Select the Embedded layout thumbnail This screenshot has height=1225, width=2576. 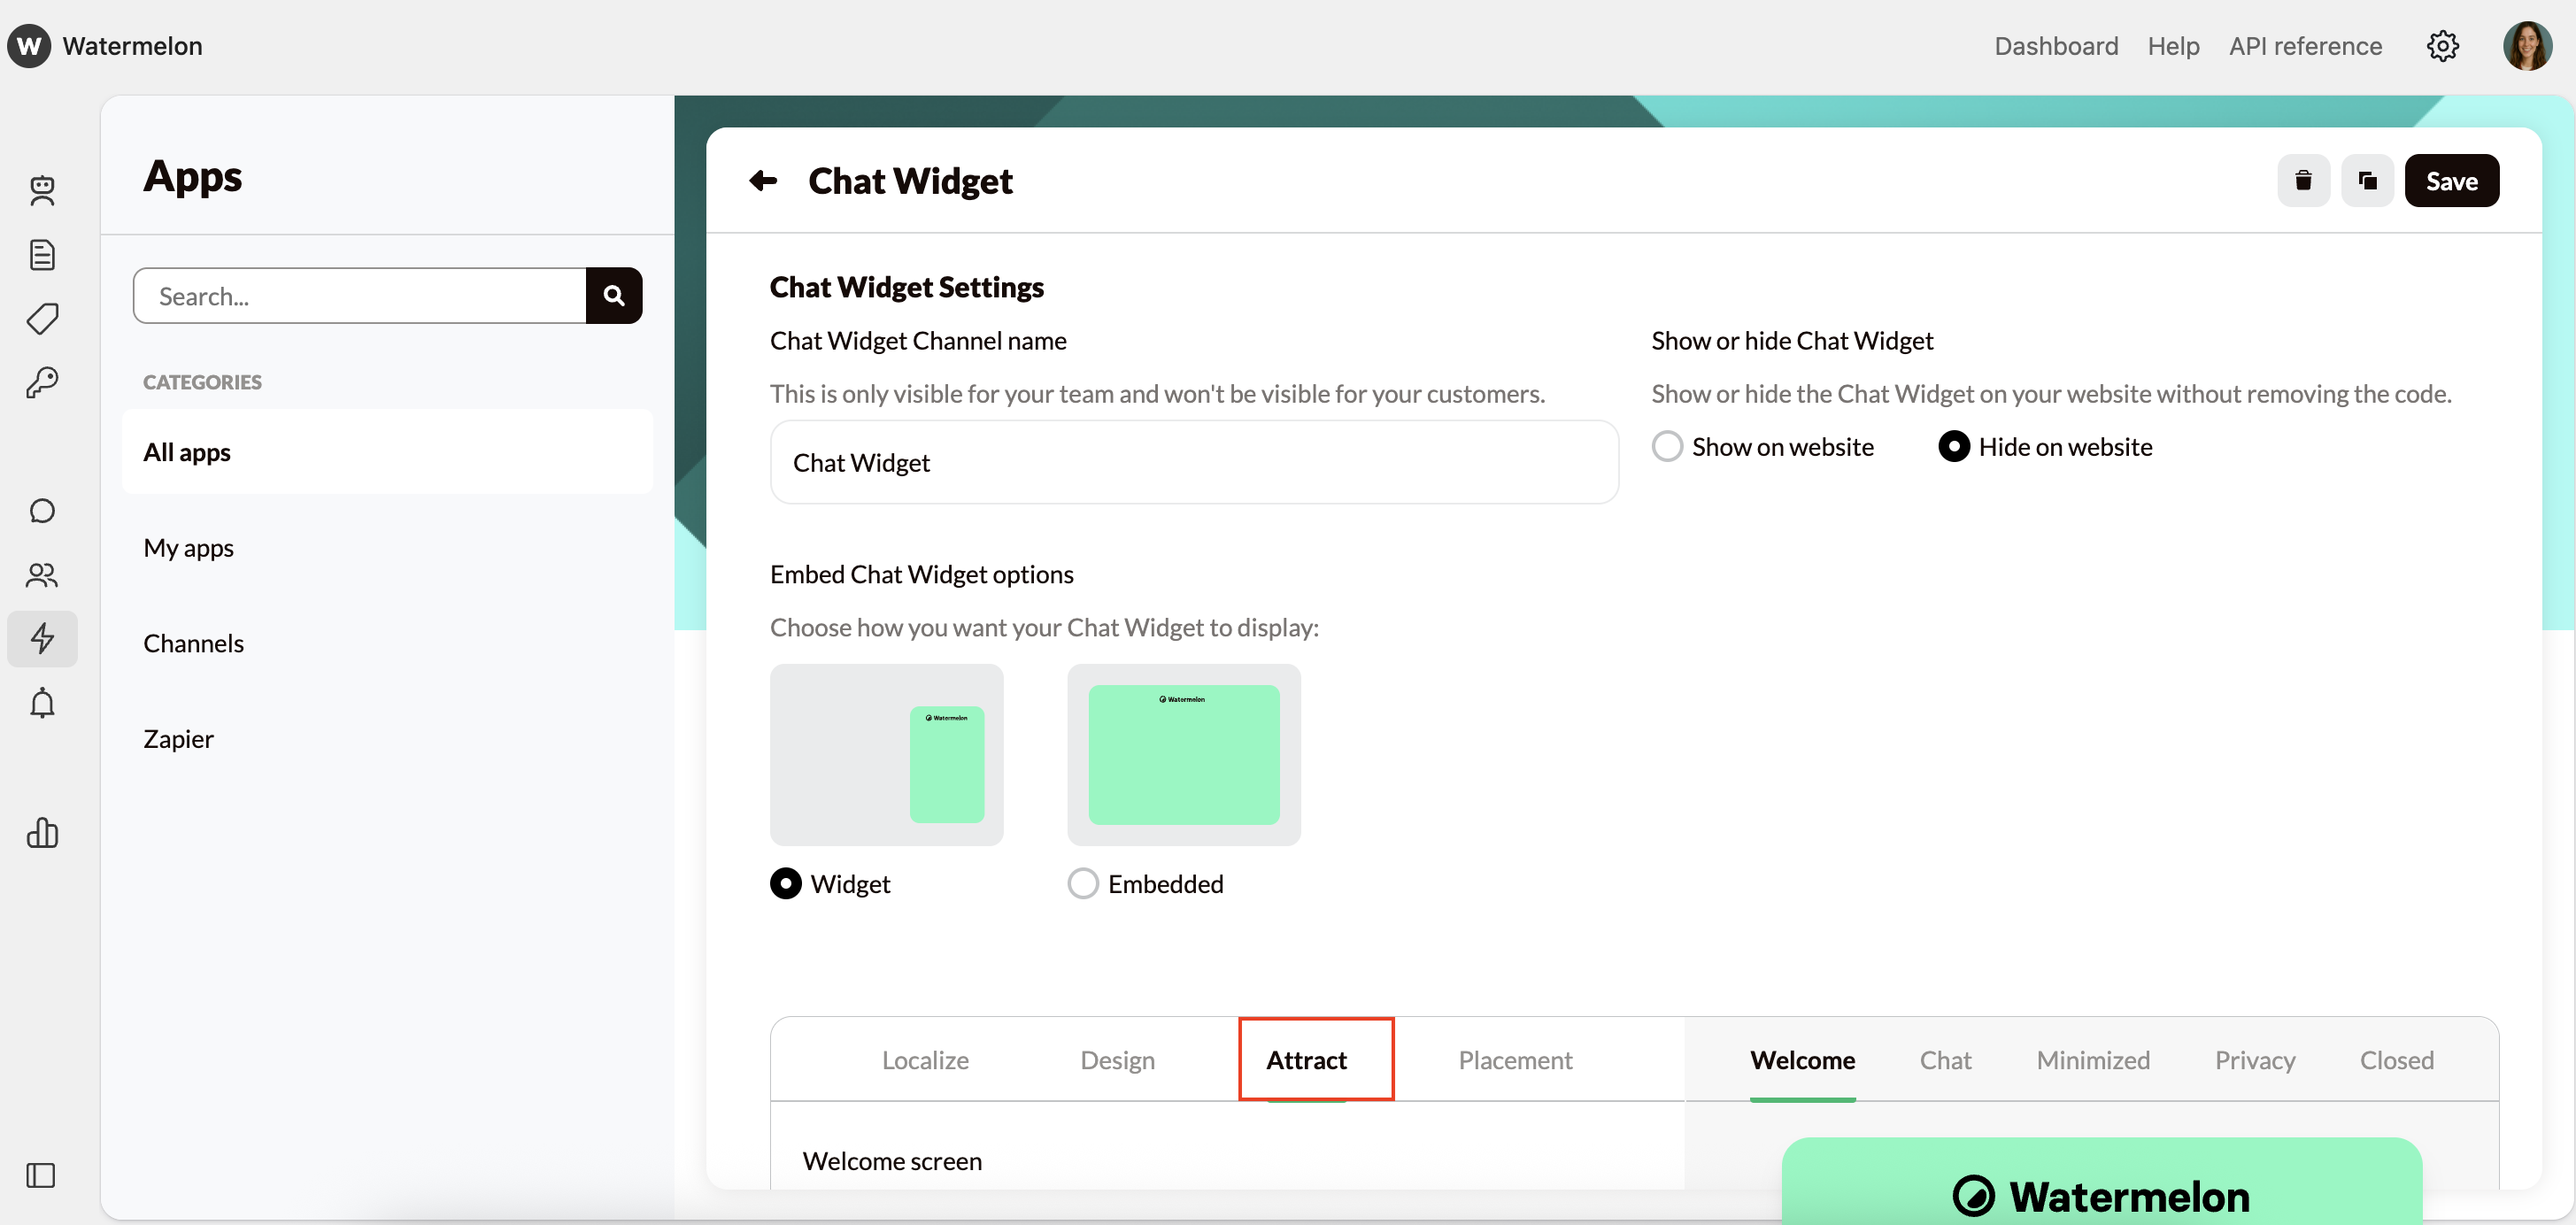click(x=1183, y=754)
